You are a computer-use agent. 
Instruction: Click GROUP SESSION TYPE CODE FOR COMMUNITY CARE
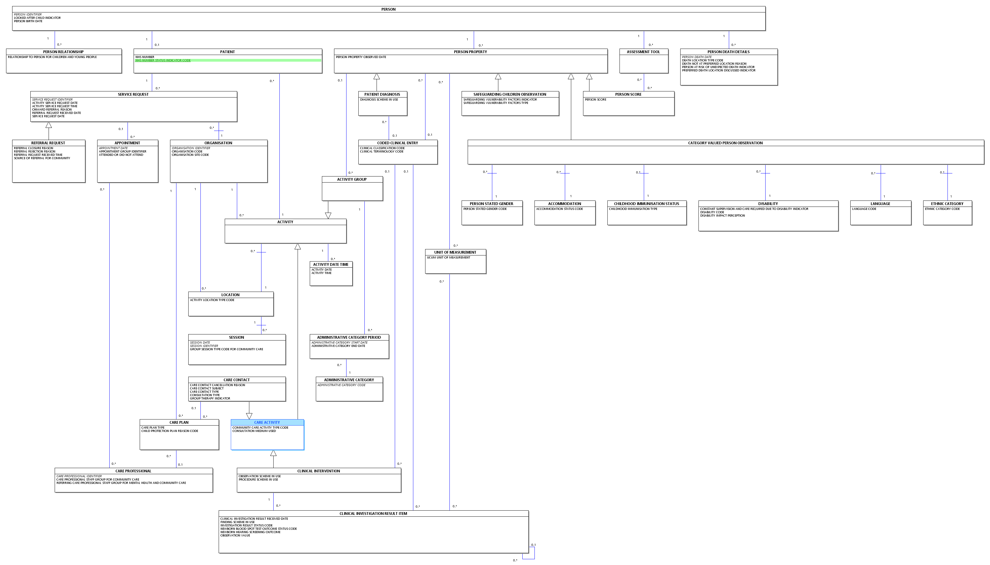pyautogui.click(x=227, y=349)
